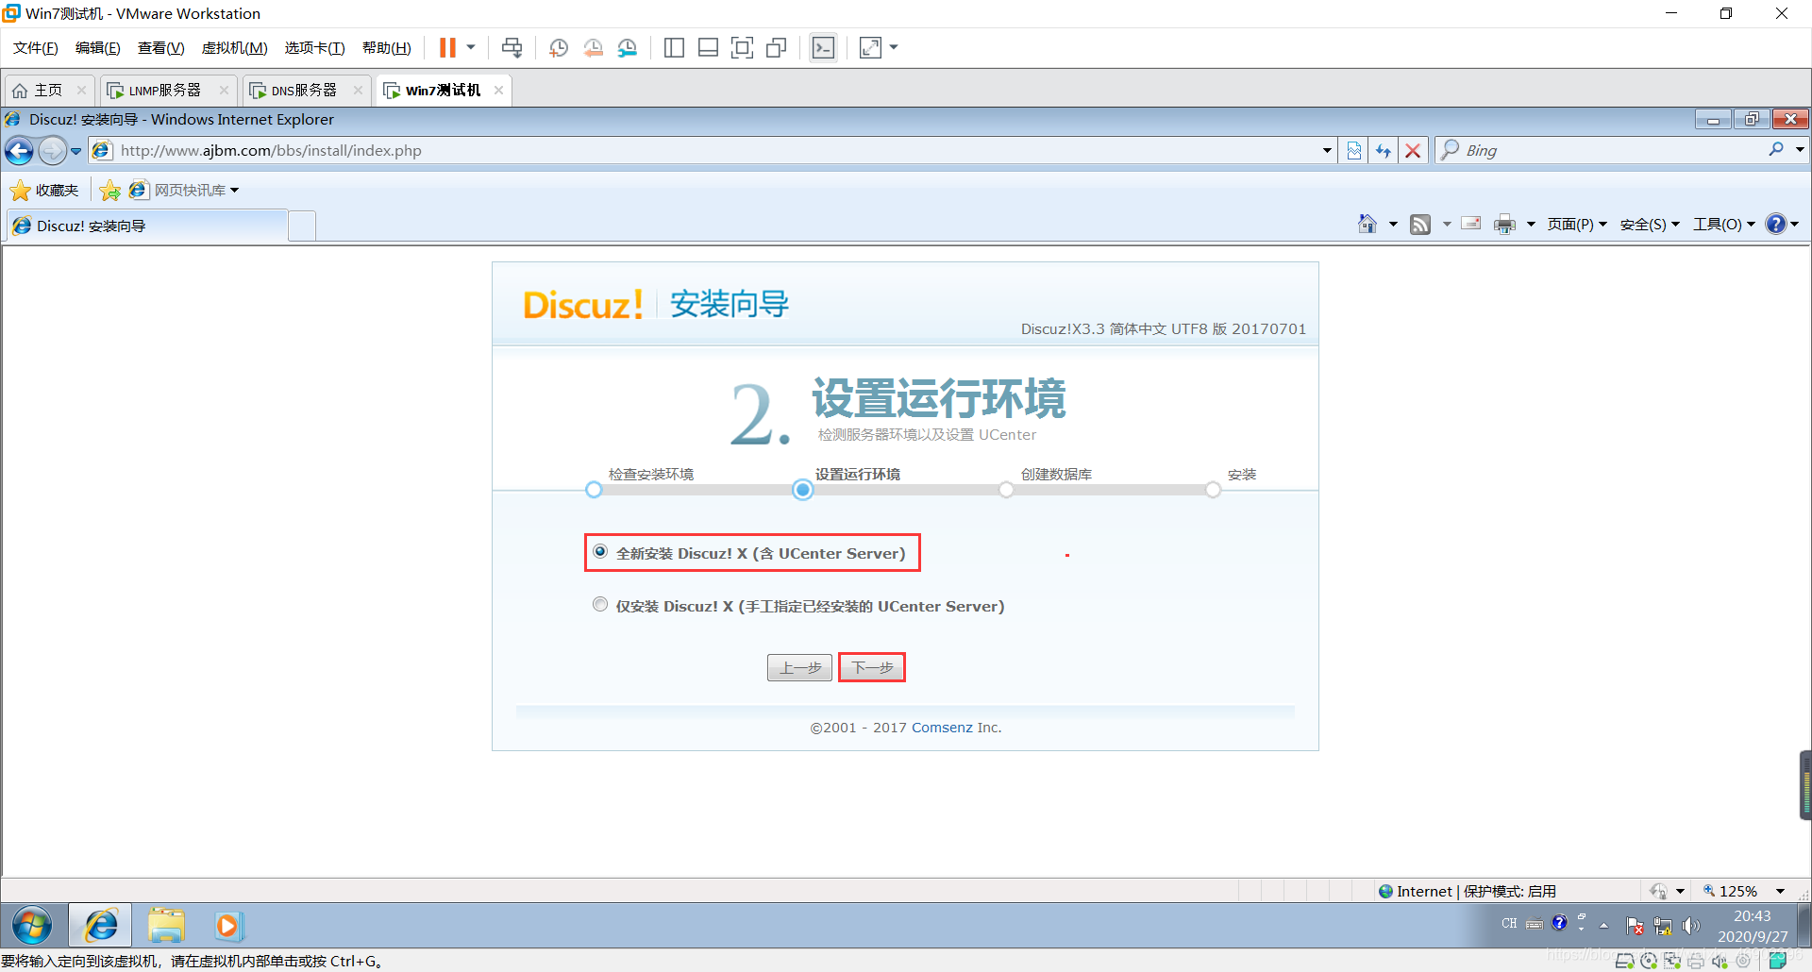Open the 收藏夹 favorites button
1812x972 pixels.
click(44, 190)
